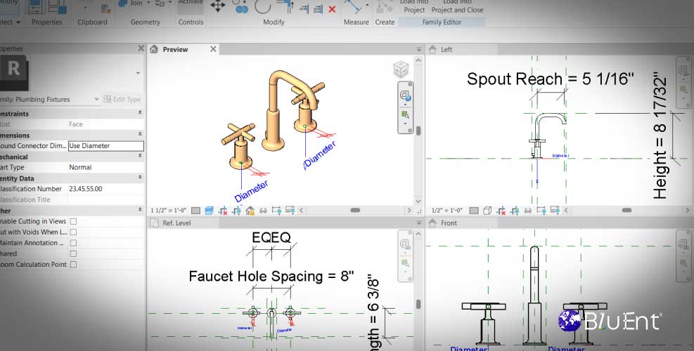Toggle Enable Cutting in Views checkbox

tap(73, 221)
